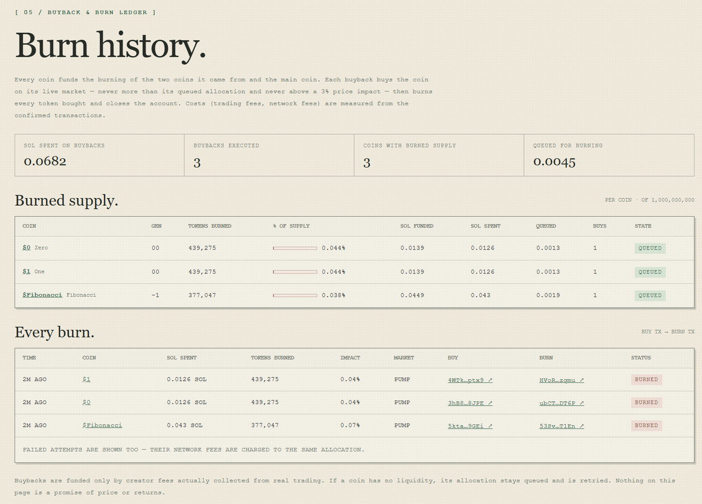702x504 pixels.
Task: Click the '% of Supply' column header
Action: click(x=291, y=226)
